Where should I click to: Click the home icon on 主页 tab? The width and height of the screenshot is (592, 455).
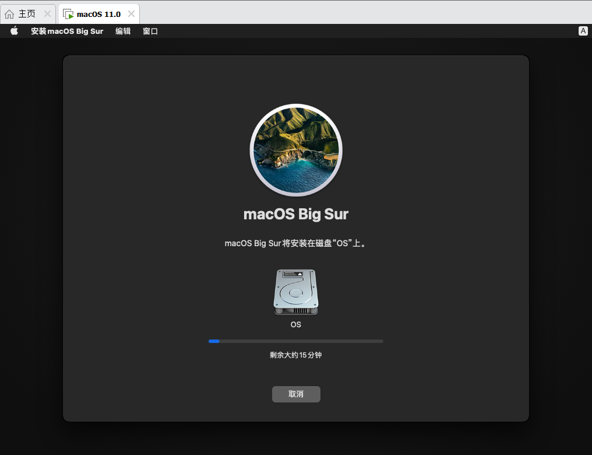coord(9,15)
